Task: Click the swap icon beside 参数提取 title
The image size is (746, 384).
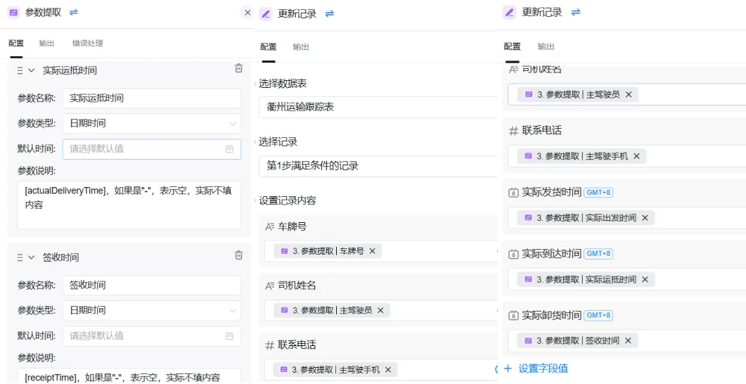Action: click(73, 13)
